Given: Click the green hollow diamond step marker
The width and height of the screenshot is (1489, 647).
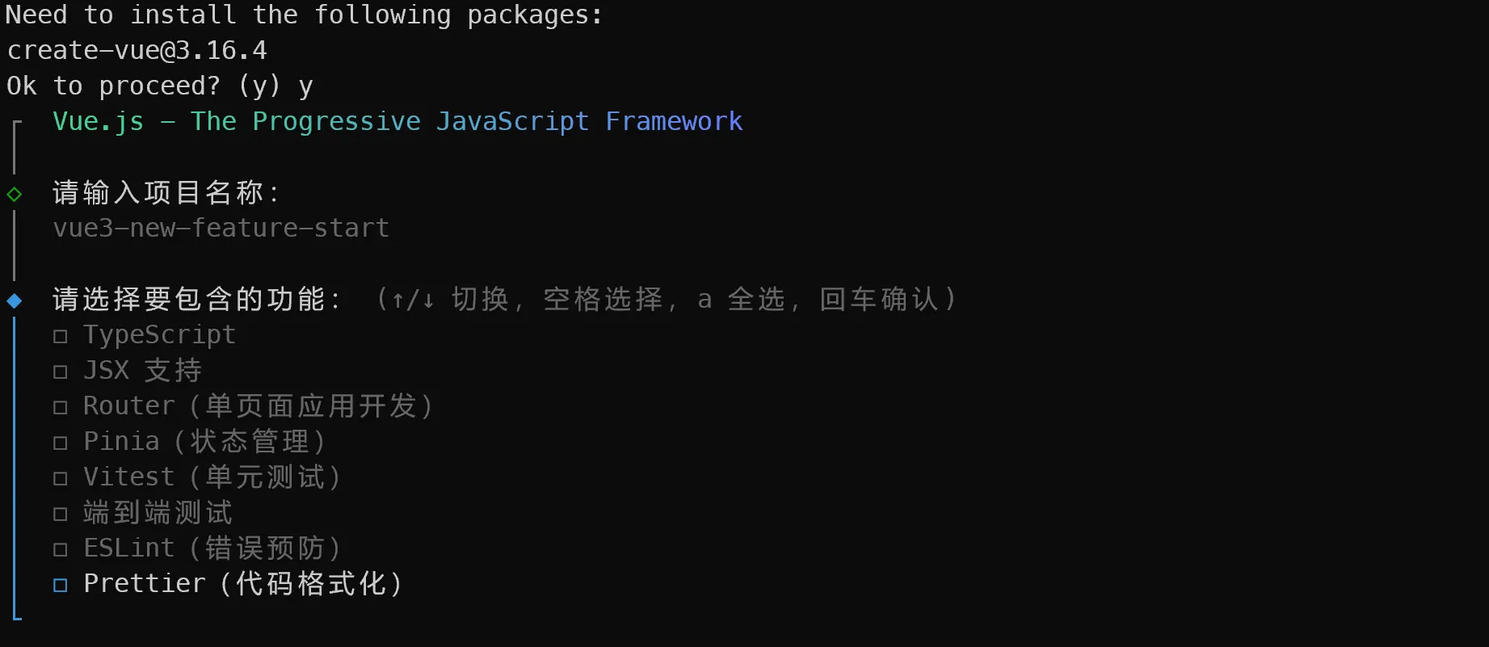Looking at the screenshot, I should (15, 194).
